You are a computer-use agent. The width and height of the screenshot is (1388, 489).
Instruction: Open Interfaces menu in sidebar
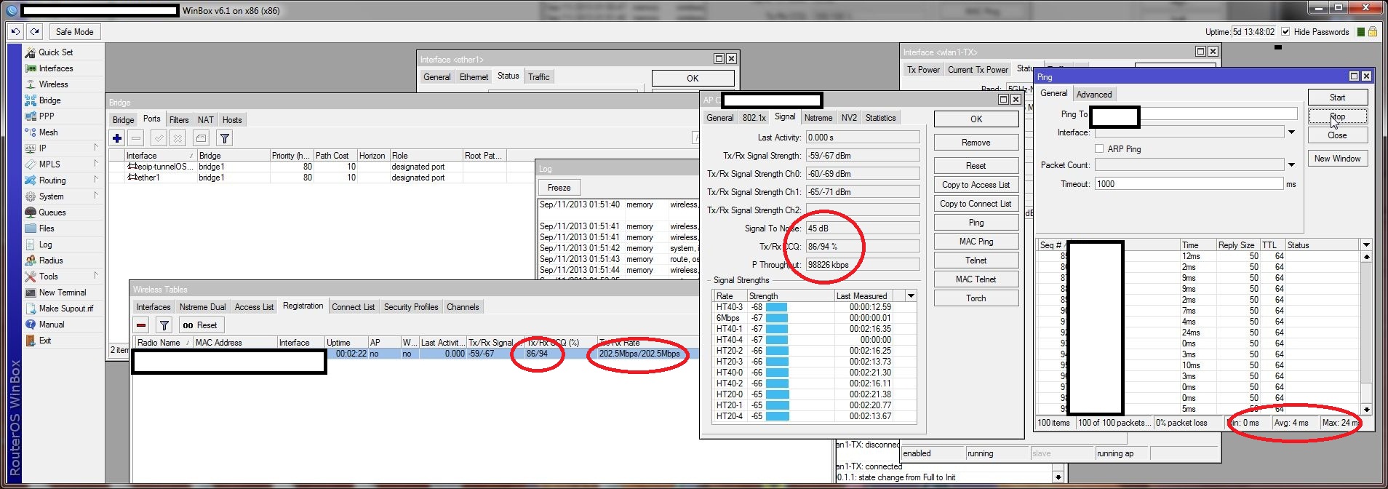[x=56, y=68]
